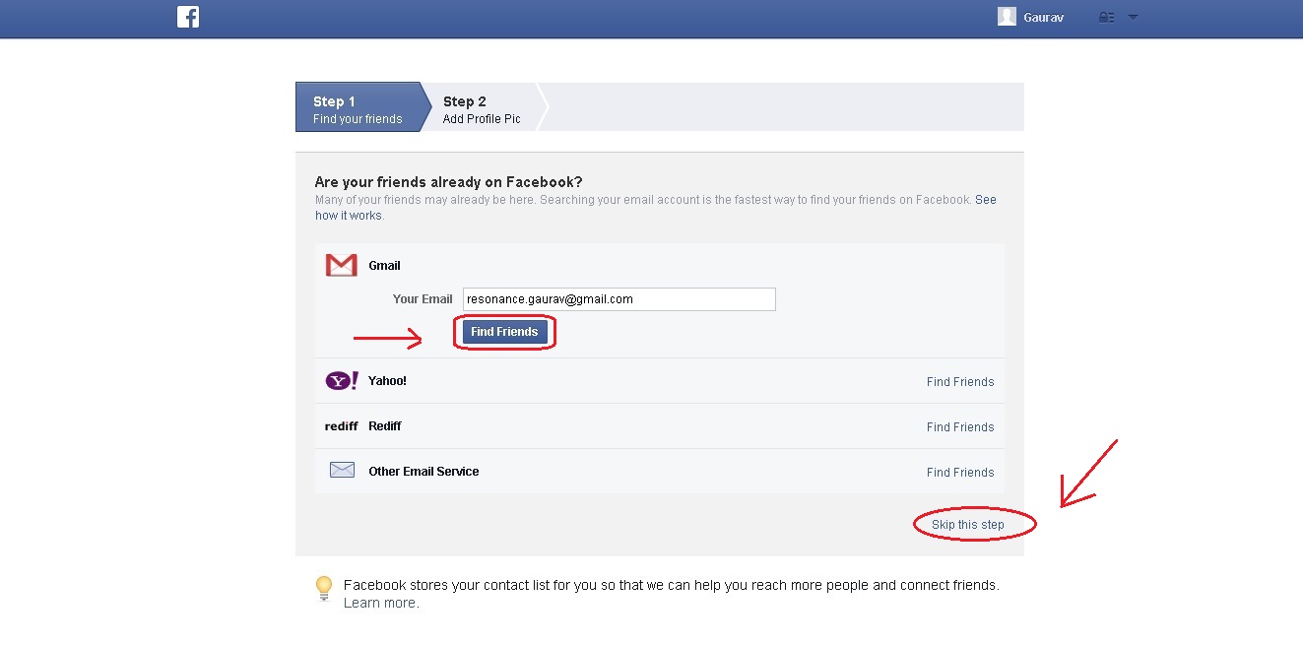Click the 'Are your friends already on Facebook?' heading

(448, 182)
